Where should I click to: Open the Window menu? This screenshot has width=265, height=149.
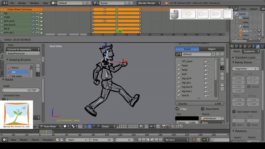(x=34, y=3)
